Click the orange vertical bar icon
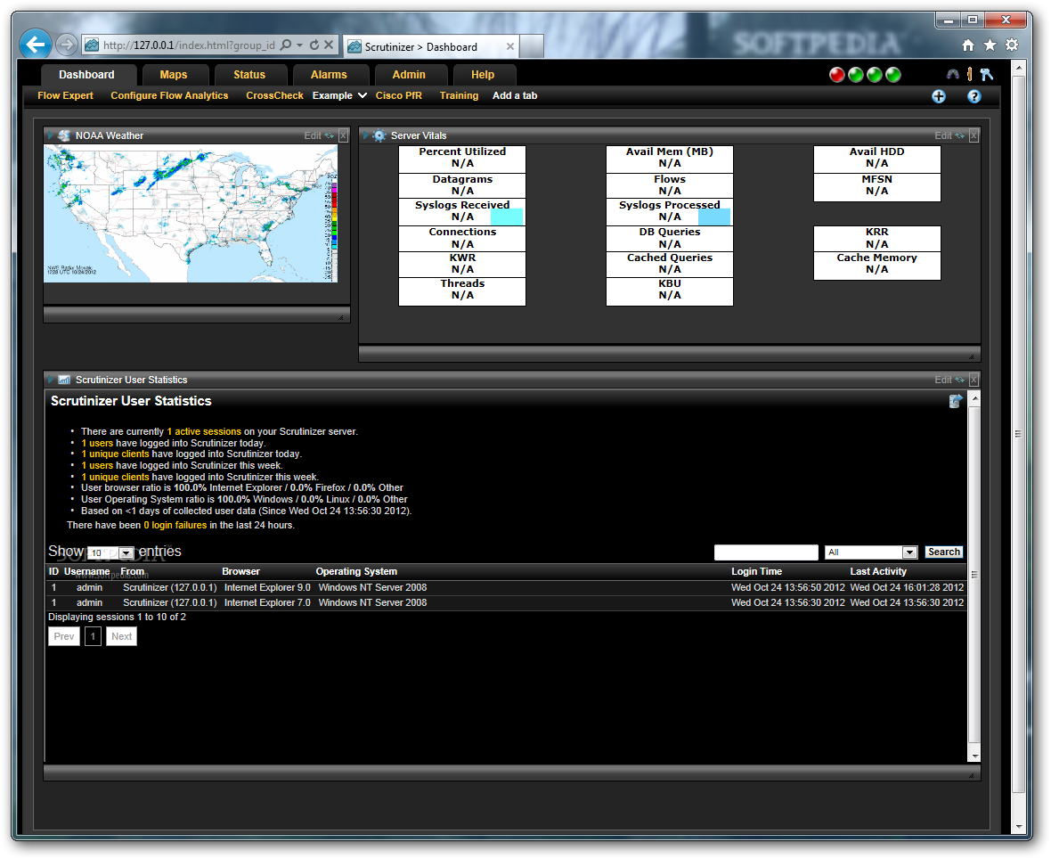Image resolution: width=1051 pixels, height=859 pixels. [969, 75]
